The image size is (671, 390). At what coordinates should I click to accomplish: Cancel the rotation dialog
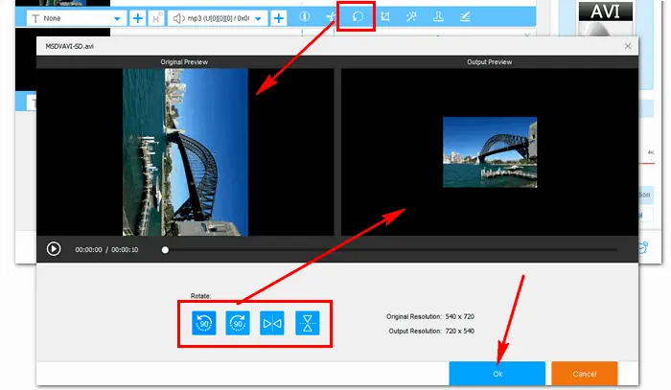pos(584,374)
